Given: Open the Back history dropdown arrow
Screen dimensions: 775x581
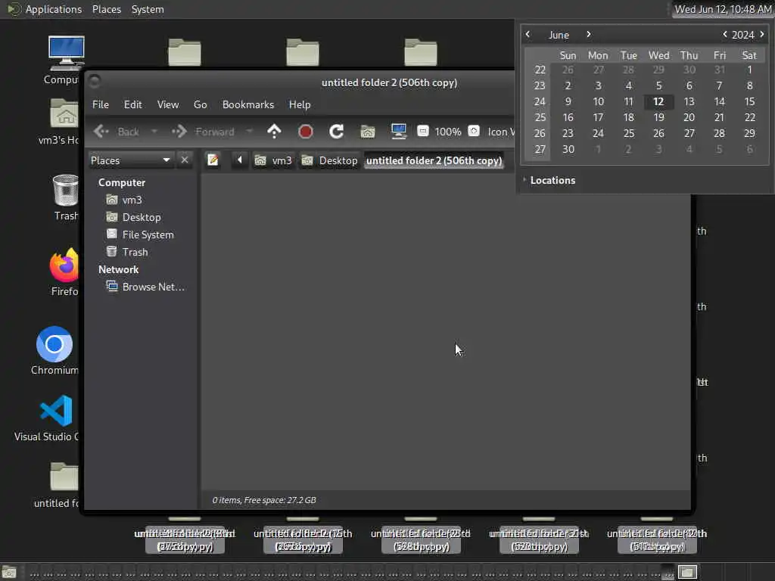Looking at the screenshot, I should pyautogui.click(x=154, y=132).
